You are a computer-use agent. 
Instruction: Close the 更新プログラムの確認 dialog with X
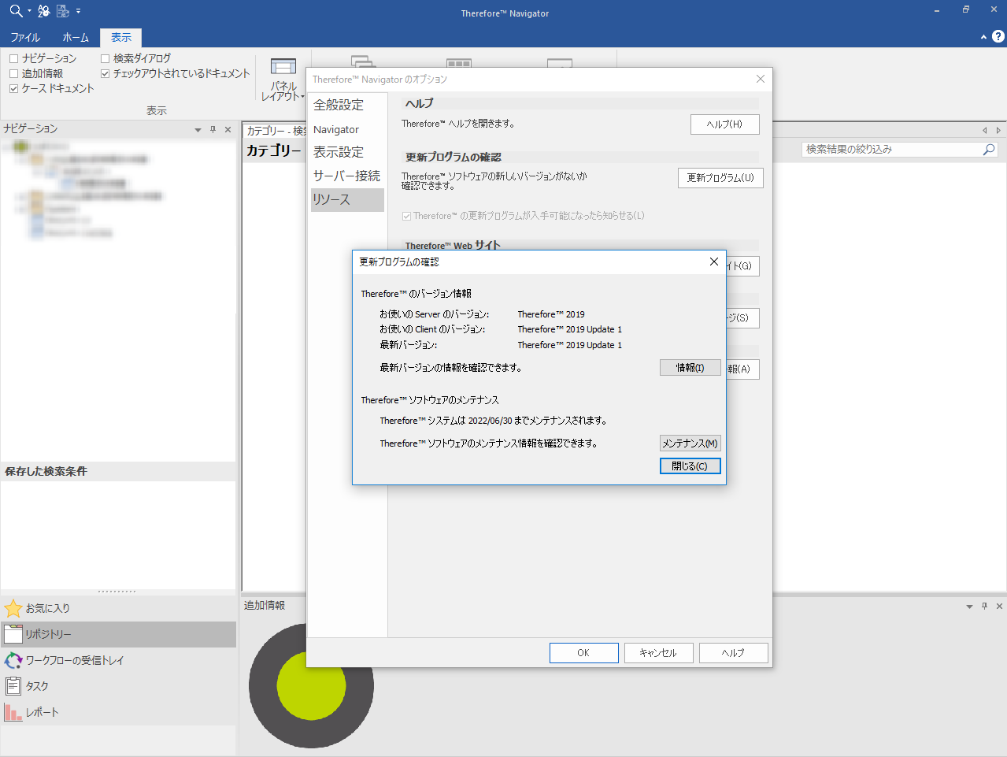pyautogui.click(x=713, y=262)
